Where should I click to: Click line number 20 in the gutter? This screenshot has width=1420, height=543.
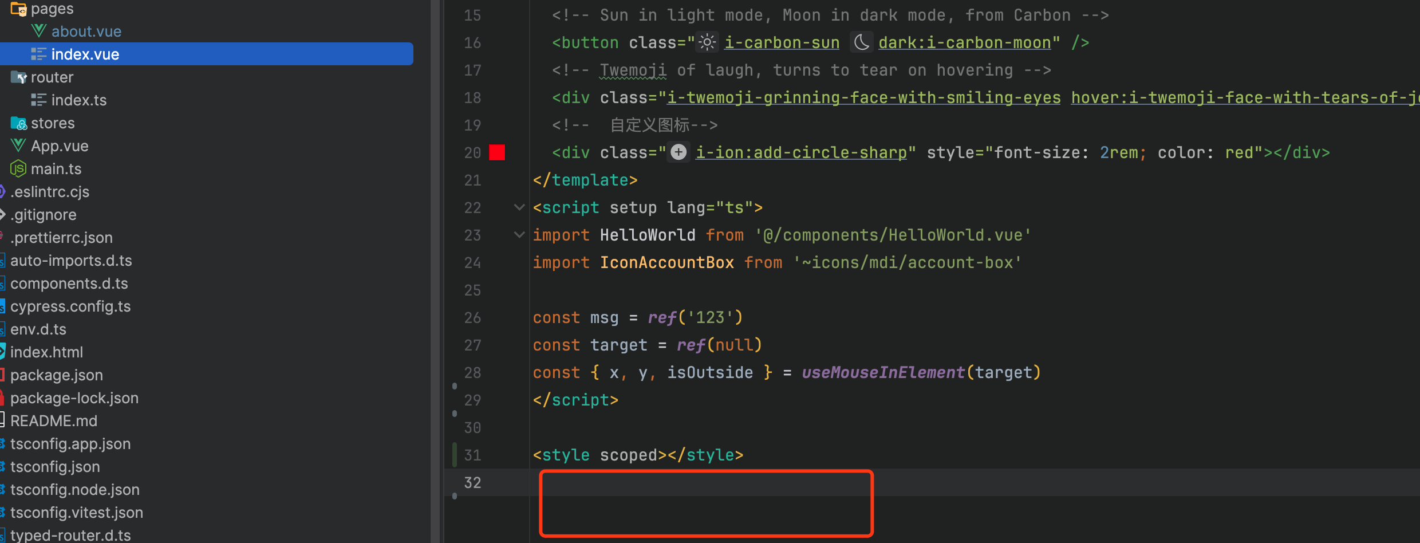click(x=472, y=152)
